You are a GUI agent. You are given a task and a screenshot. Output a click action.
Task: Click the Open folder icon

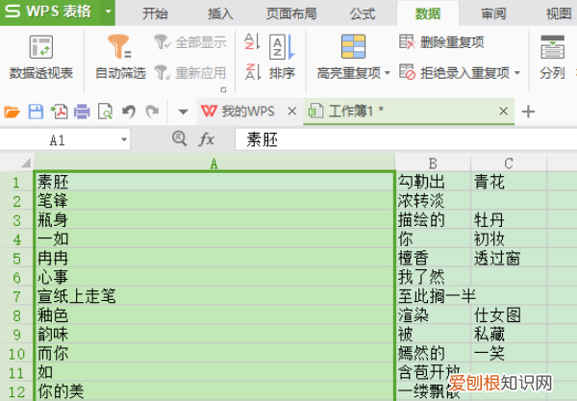(x=12, y=112)
